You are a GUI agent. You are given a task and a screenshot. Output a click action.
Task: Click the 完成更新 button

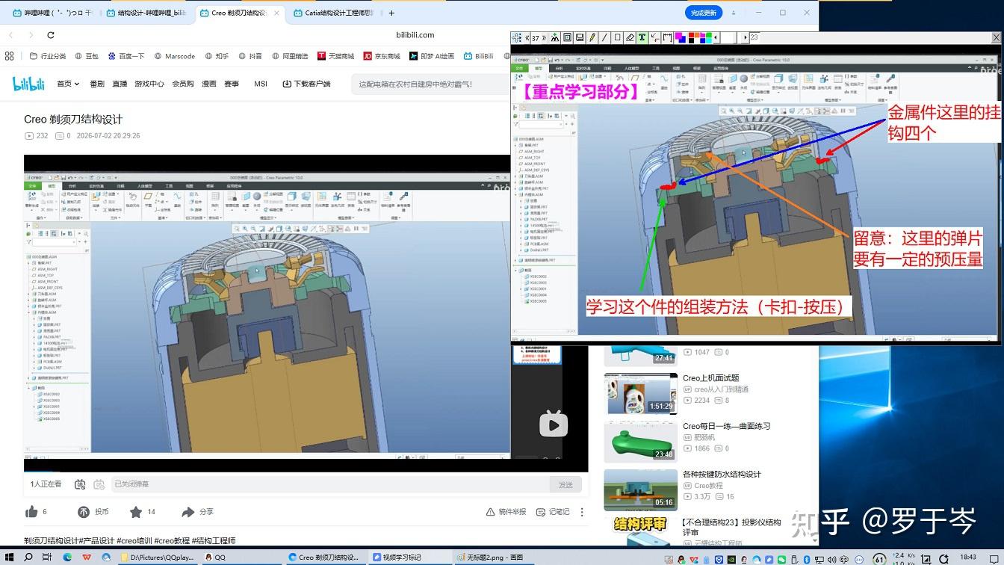coord(704,13)
